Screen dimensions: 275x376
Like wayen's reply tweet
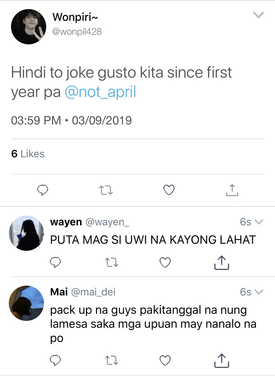click(165, 263)
